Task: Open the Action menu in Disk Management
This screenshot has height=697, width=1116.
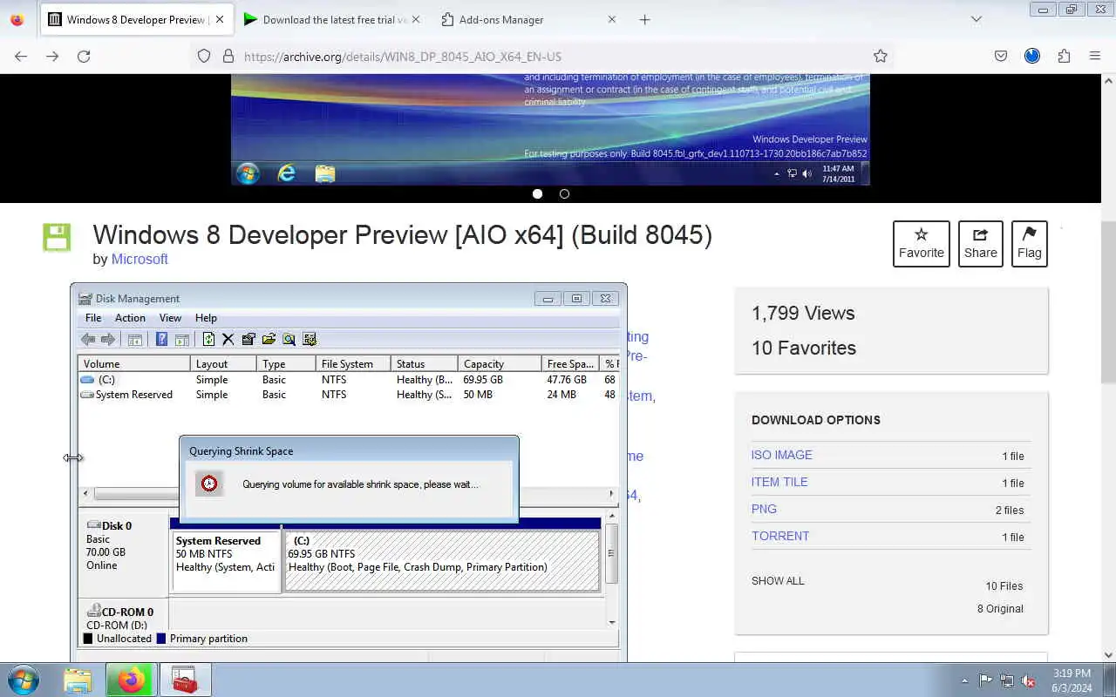Action: [x=130, y=318]
